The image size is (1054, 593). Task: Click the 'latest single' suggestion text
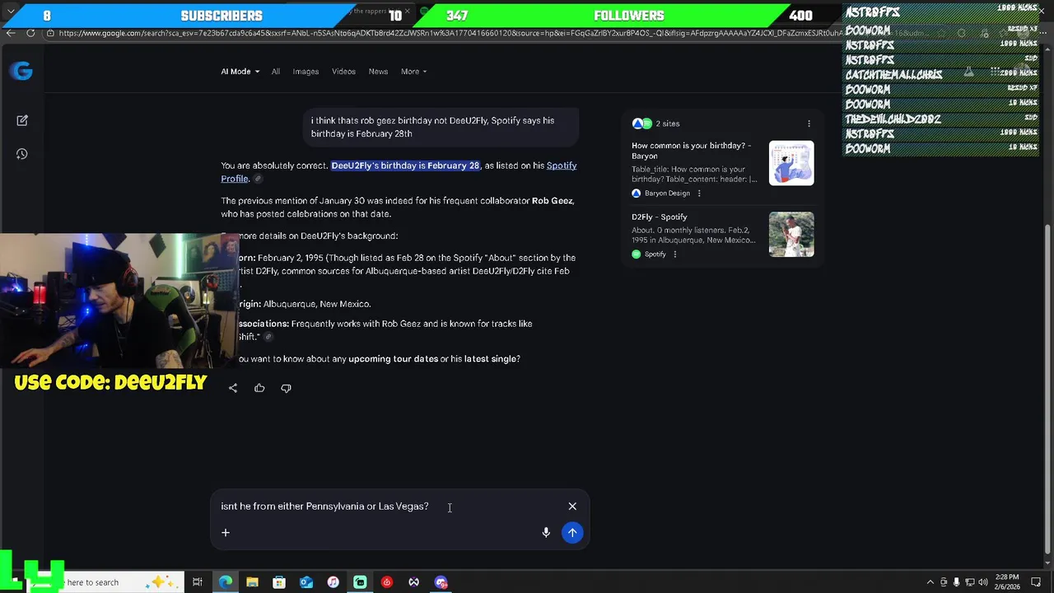(x=489, y=359)
